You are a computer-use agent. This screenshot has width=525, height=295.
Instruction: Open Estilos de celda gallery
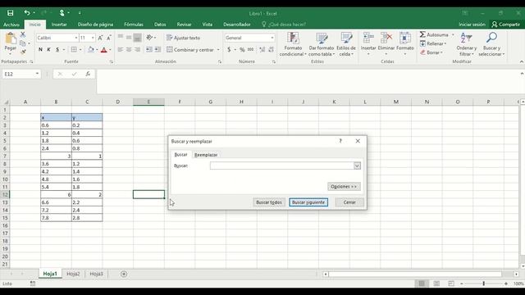coord(346,44)
